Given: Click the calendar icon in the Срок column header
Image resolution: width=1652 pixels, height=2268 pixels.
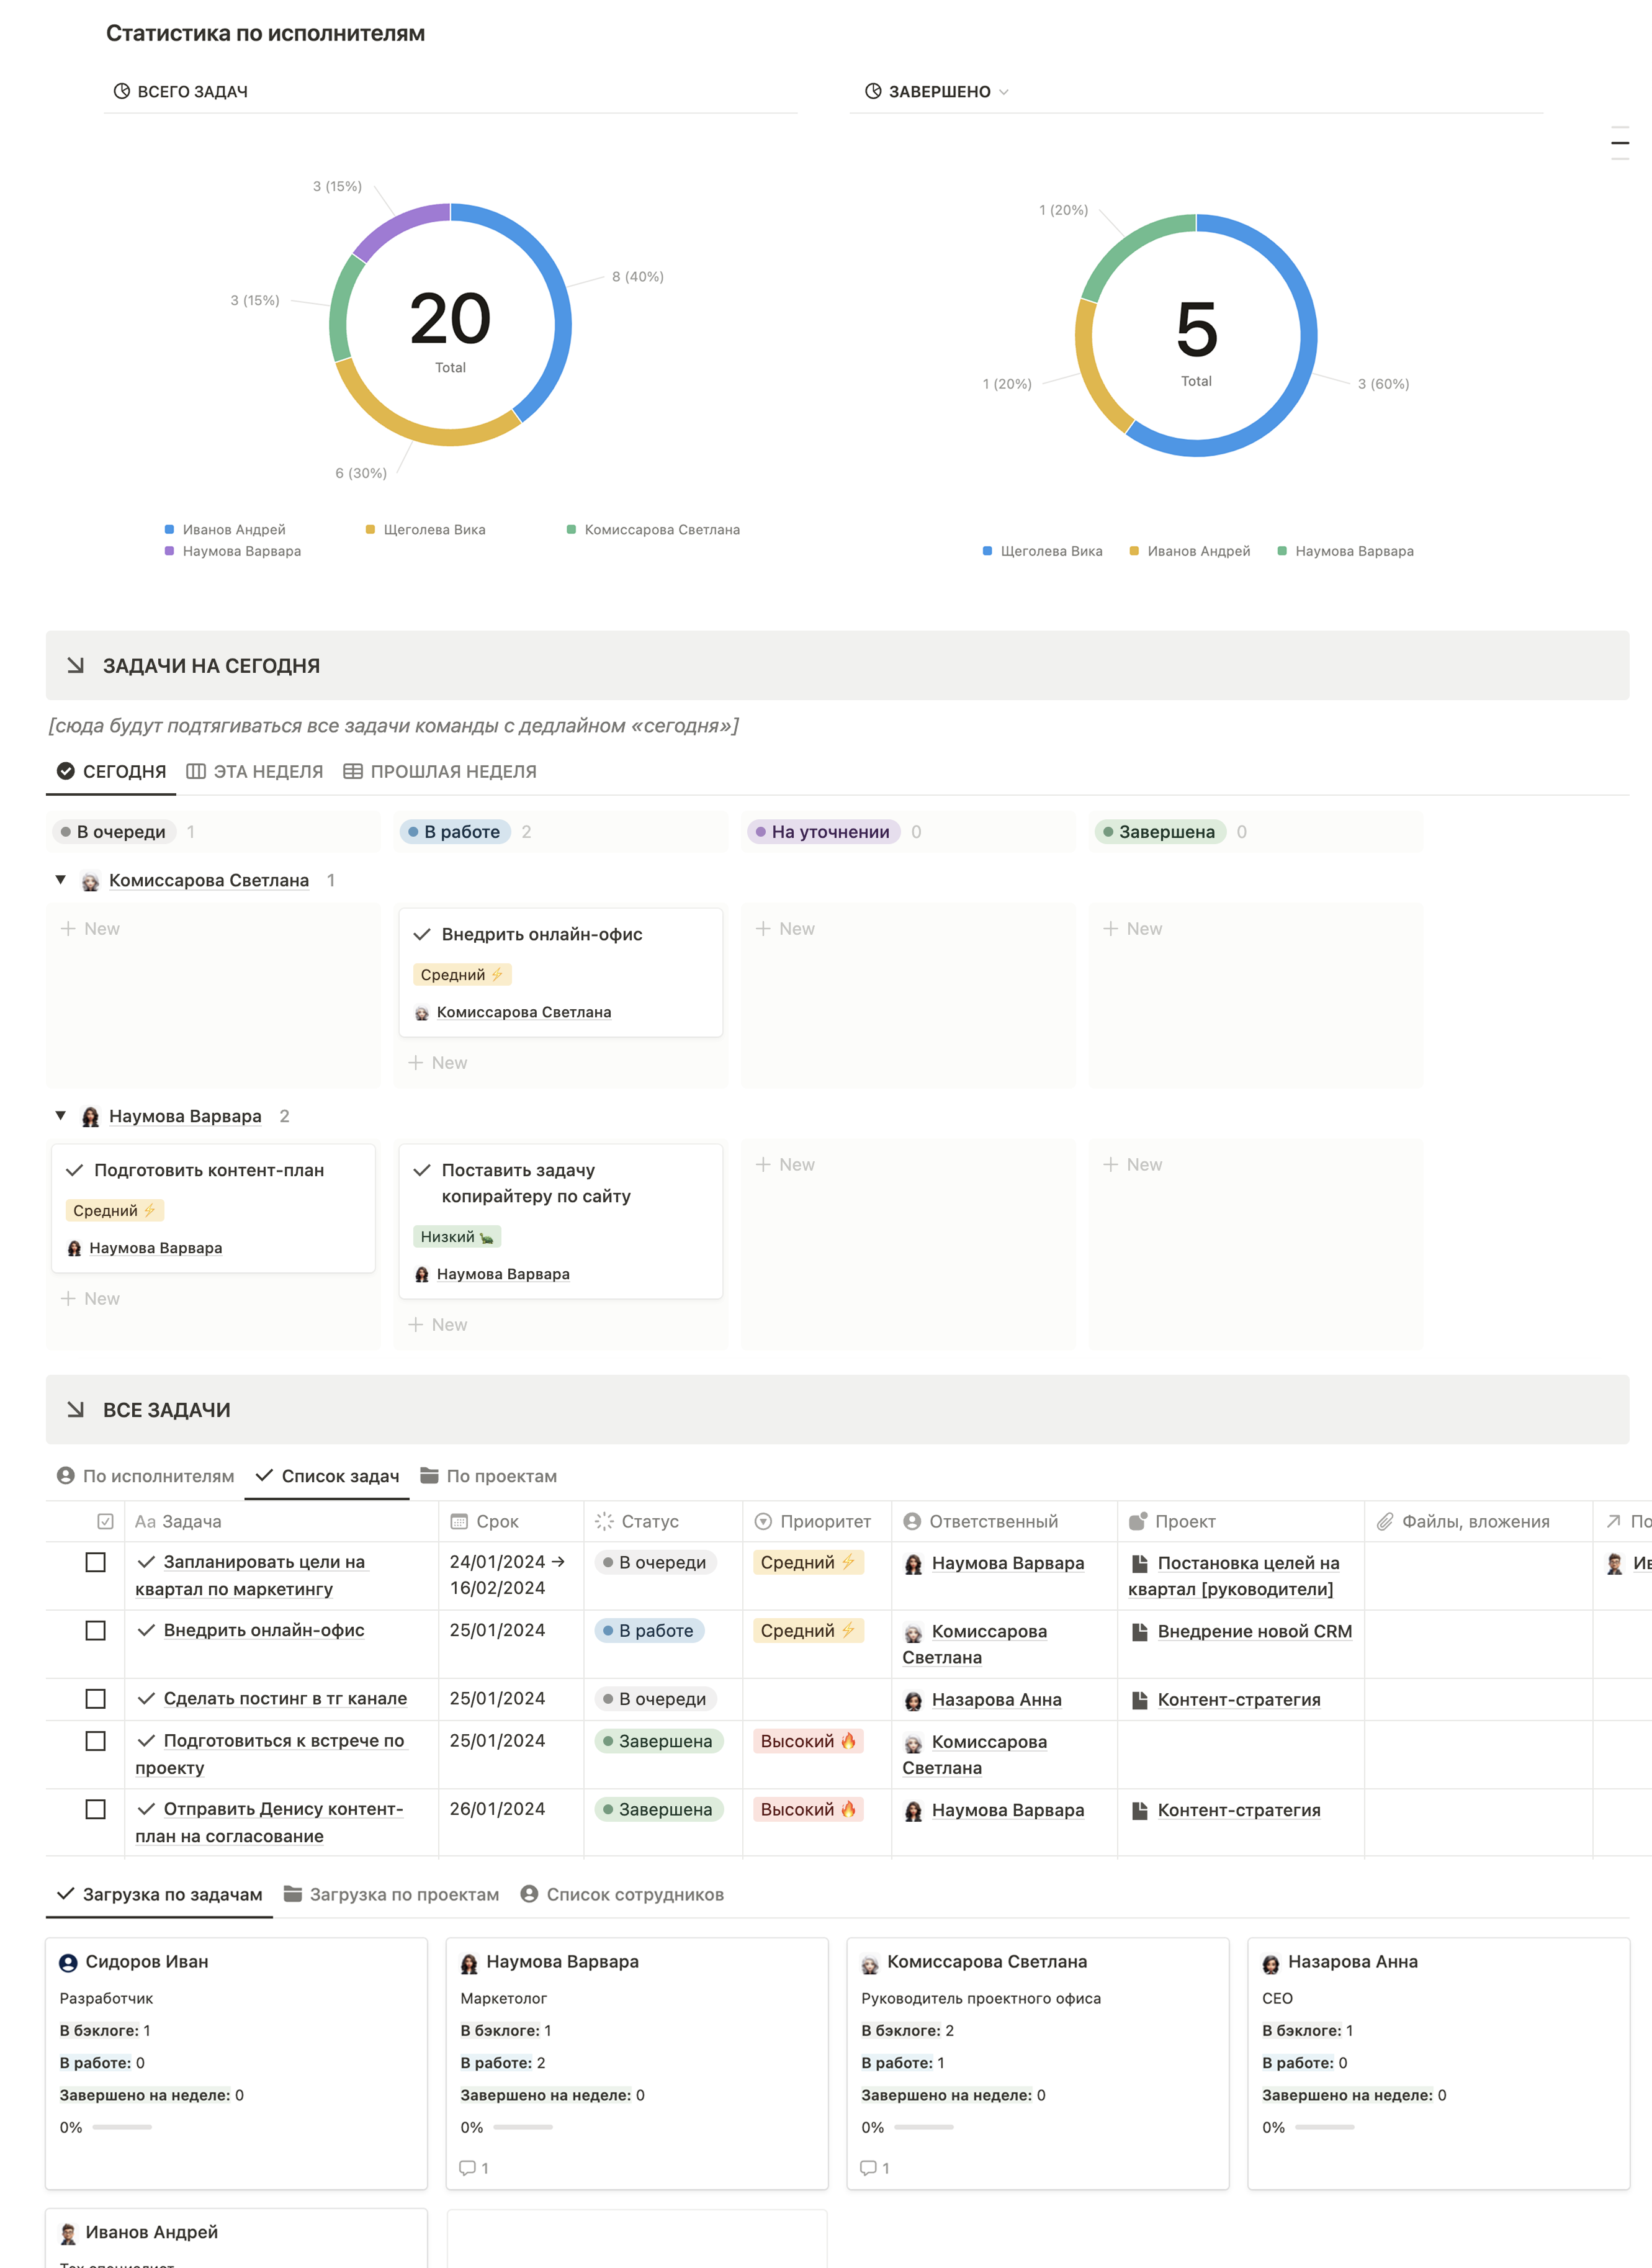Looking at the screenshot, I should pos(459,1521).
